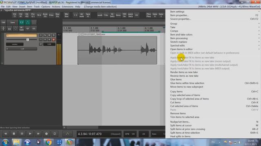Viewport: 261px width, 146px height.
Task: Solo track 1 with the S button
Action: coord(53,35)
